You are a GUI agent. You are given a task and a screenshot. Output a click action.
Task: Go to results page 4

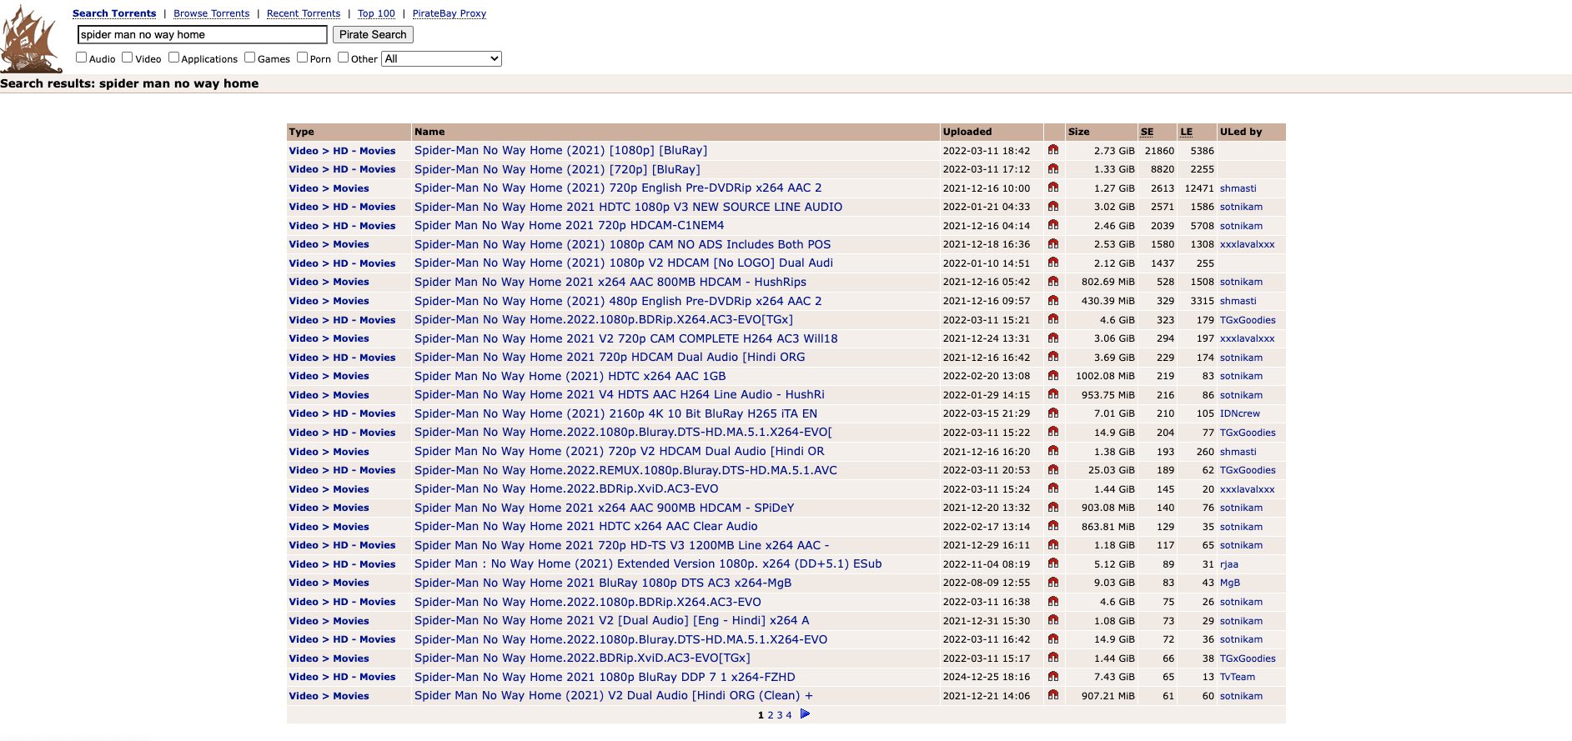pos(789,715)
